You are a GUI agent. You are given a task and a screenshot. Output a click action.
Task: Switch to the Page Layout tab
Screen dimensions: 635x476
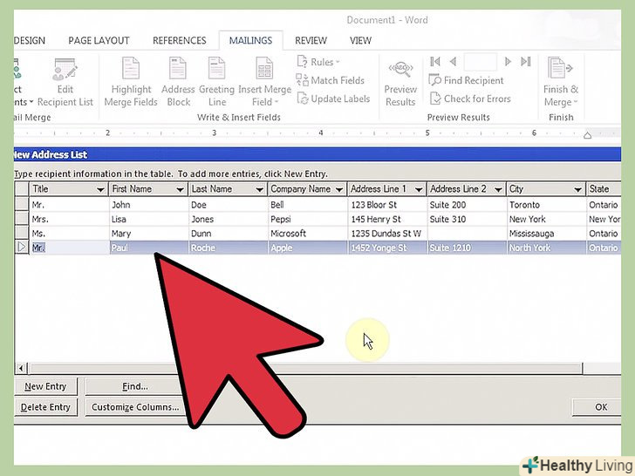(99, 40)
